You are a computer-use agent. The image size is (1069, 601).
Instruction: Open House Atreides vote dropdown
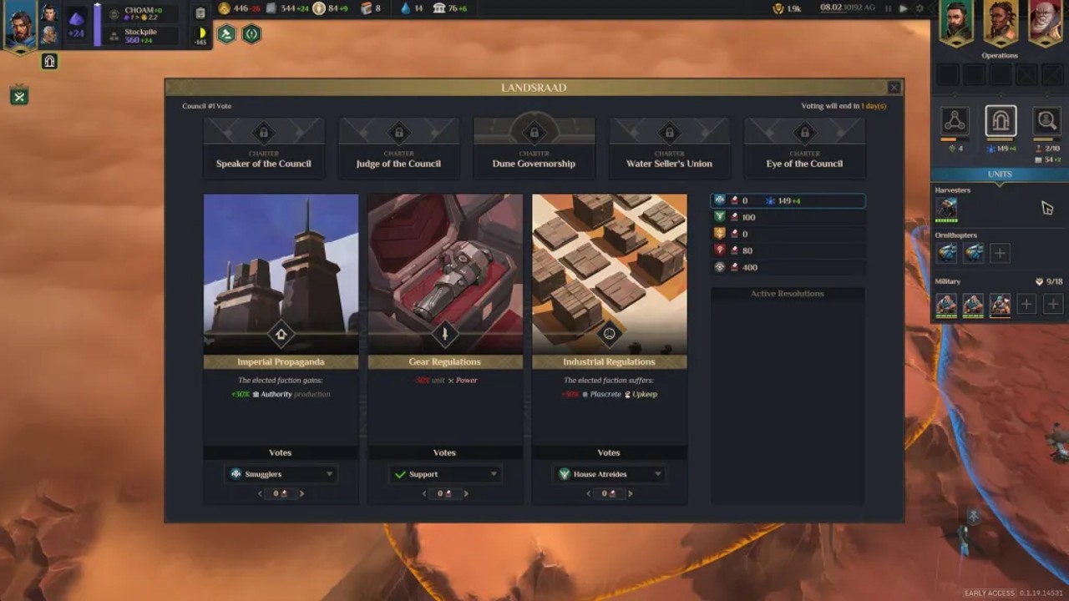[x=609, y=474]
